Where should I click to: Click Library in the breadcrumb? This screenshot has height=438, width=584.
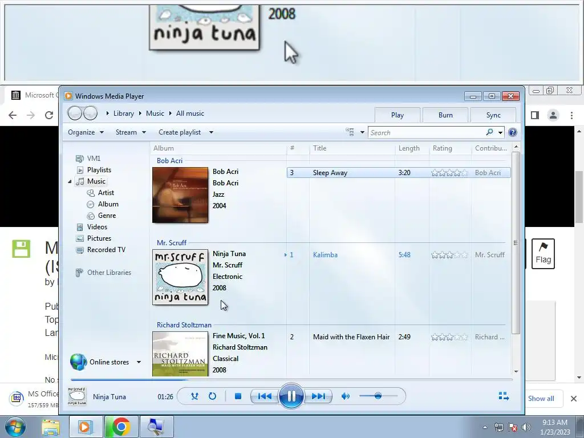tap(124, 113)
